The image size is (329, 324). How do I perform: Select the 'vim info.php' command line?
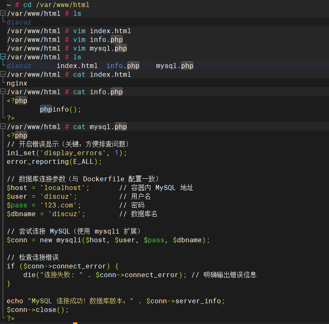point(65,39)
